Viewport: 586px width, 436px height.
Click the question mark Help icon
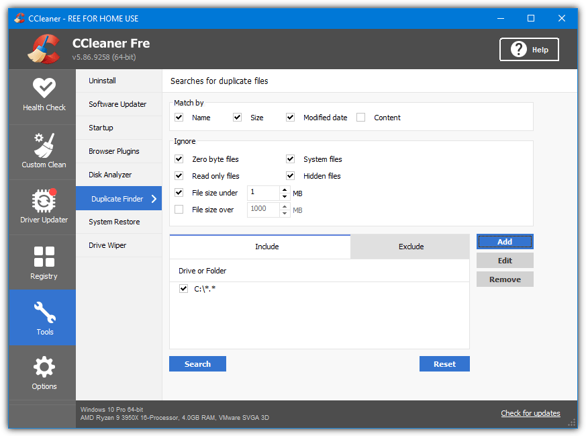pos(519,49)
